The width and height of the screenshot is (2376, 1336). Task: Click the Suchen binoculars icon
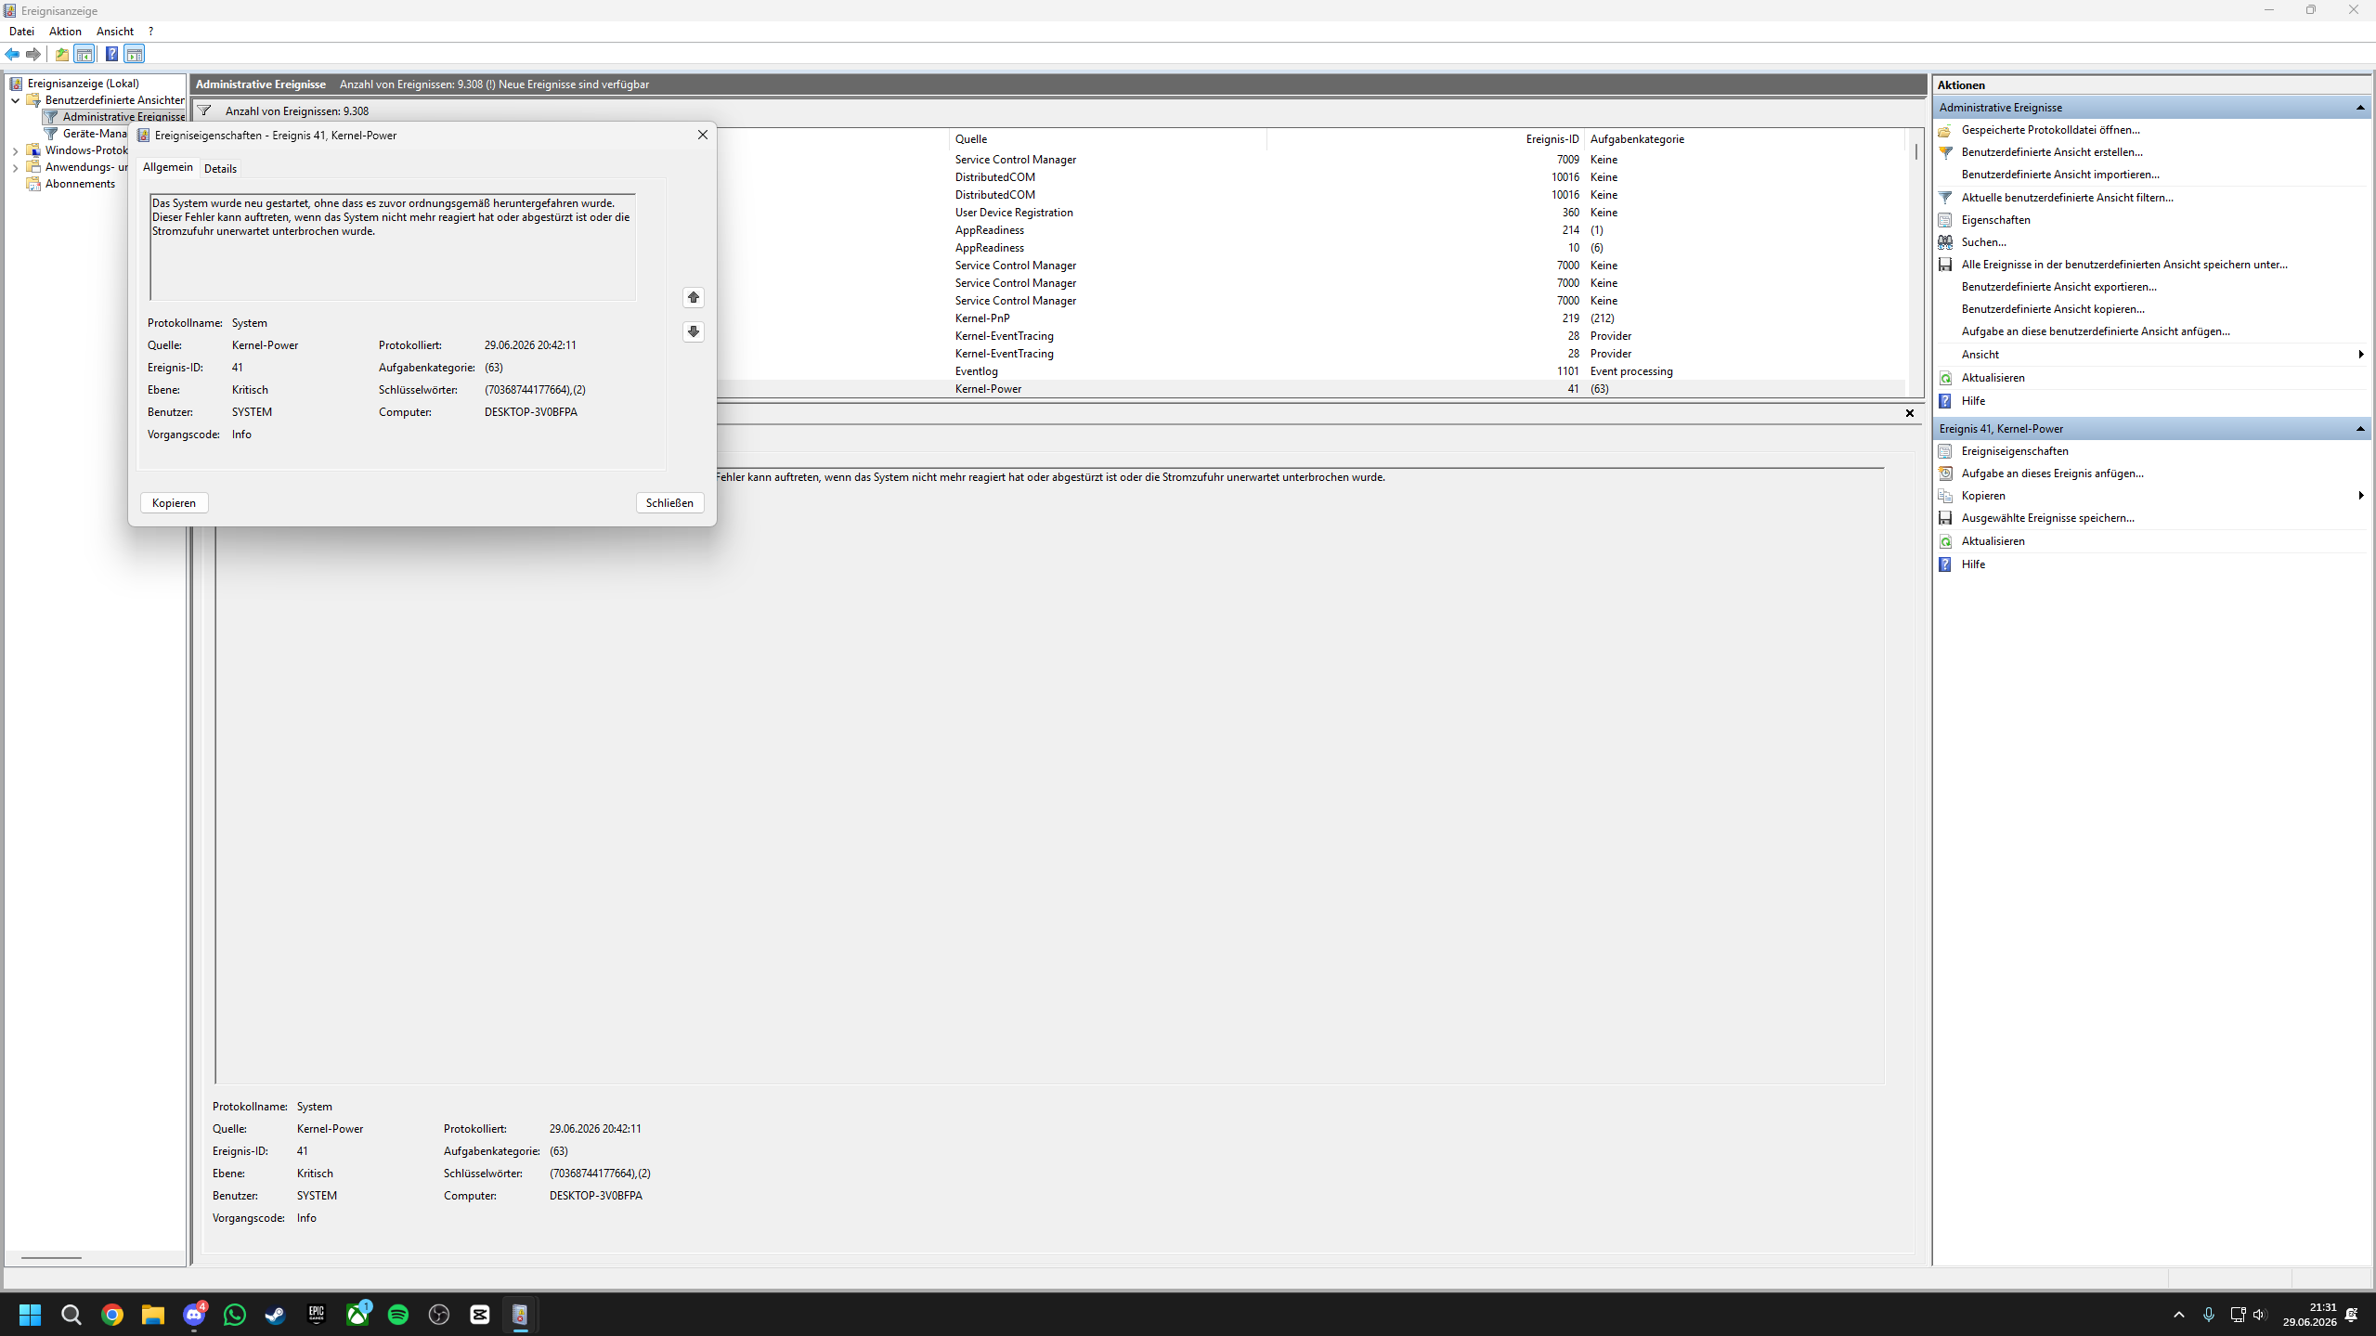1945,242
